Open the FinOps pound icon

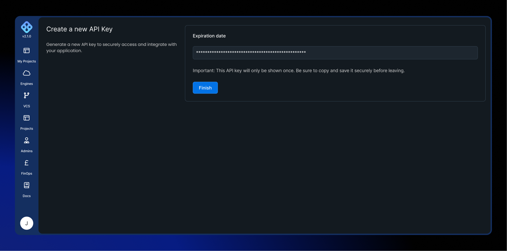[27, 163]
